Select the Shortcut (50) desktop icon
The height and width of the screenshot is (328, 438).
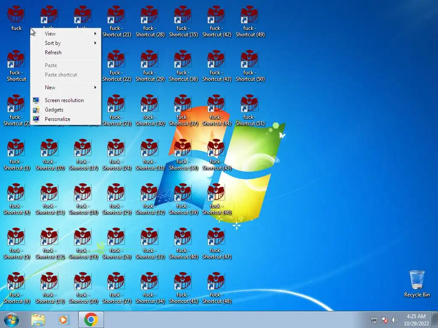[250, 66]
